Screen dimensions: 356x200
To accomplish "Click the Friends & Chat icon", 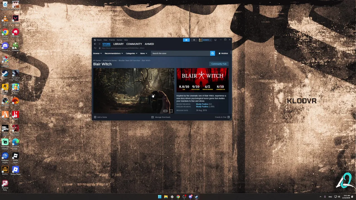I will (x=229, y=117).
